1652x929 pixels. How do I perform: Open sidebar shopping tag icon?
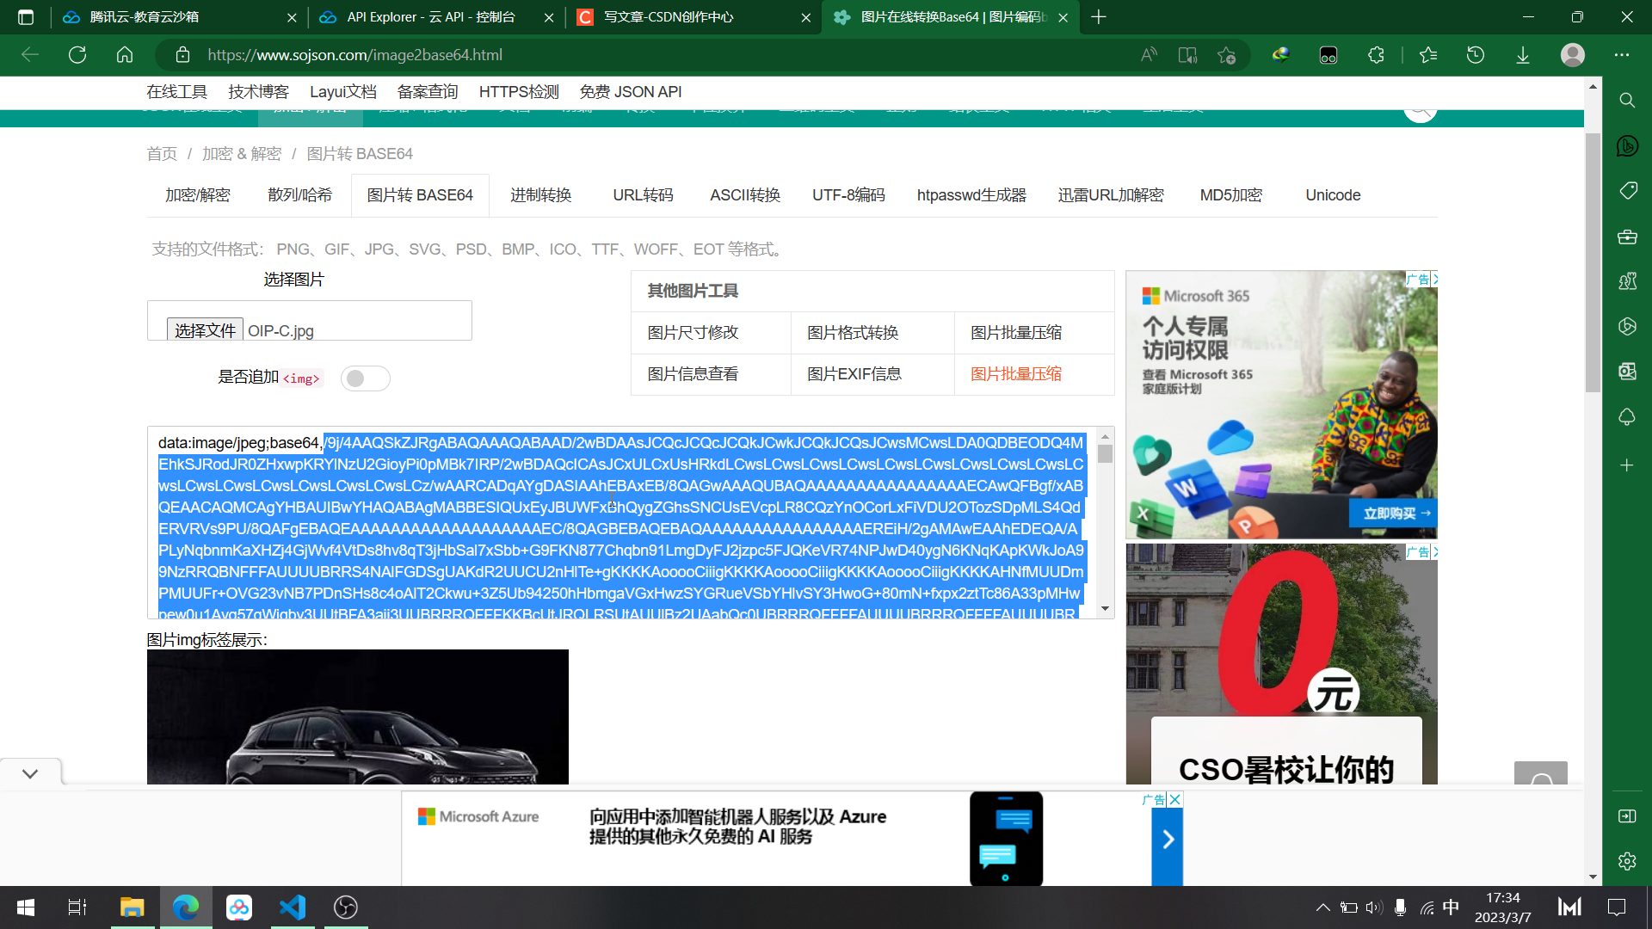(x=1627, y=191)
